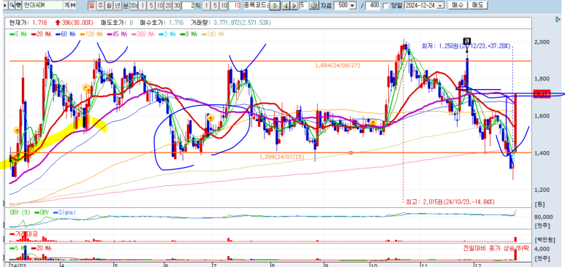Click the black marker flag above November candle

click(x=467, y=41)
